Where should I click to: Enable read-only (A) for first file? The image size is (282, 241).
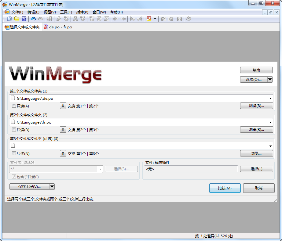[14, 106]
